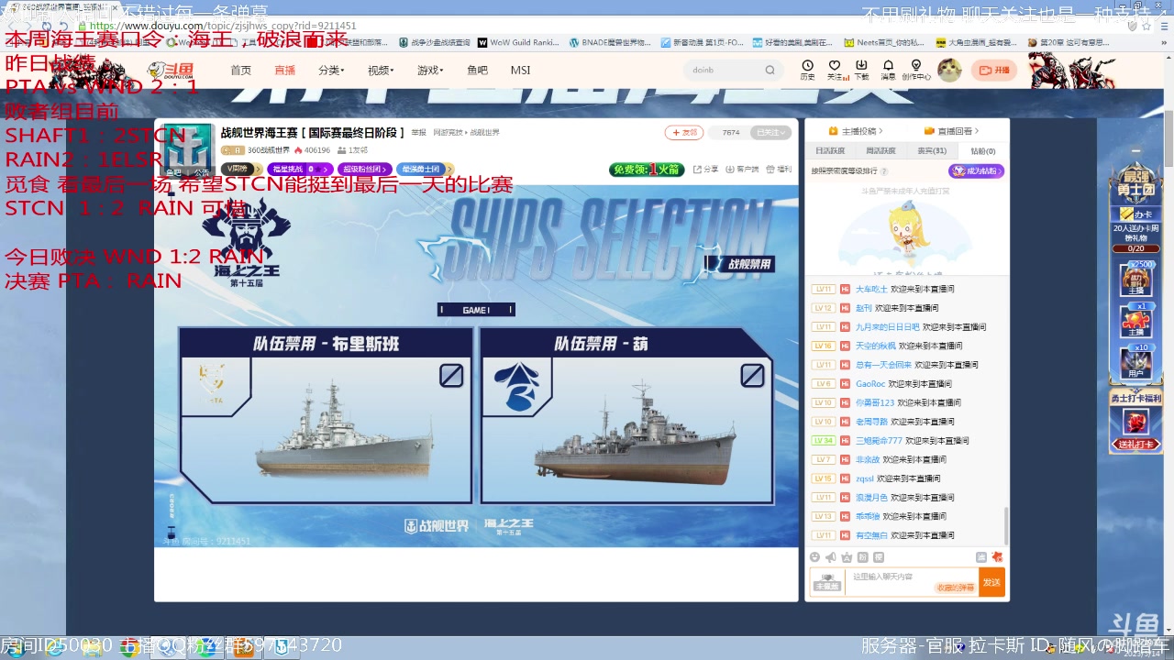Open the 办卡 card signup item in sidebar
The height and width of the screenshot is (660, 1174).
(x=1135, y=214)
